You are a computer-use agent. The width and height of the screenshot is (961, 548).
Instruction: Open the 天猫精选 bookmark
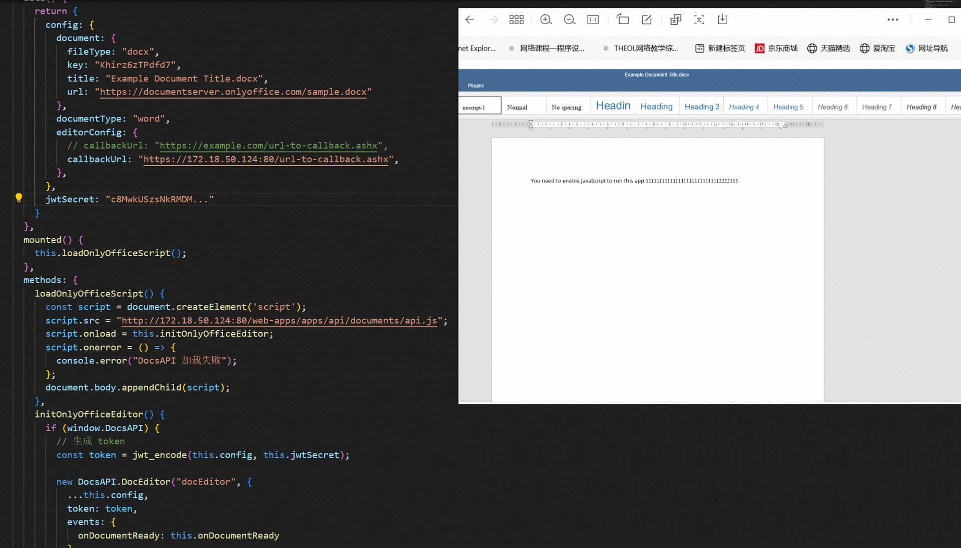point(828,48)
